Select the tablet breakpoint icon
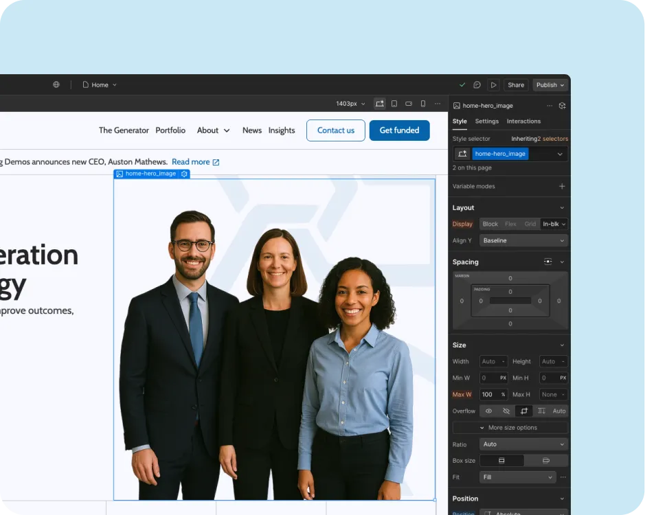This screenshot has height=515, width=645. tap(394, 104)
